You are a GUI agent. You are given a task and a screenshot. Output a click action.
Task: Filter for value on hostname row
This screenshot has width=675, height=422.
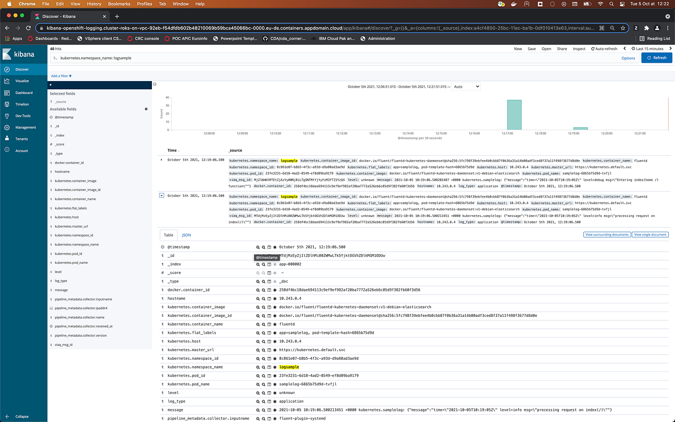pyautogui.click(x=258, y=299)
